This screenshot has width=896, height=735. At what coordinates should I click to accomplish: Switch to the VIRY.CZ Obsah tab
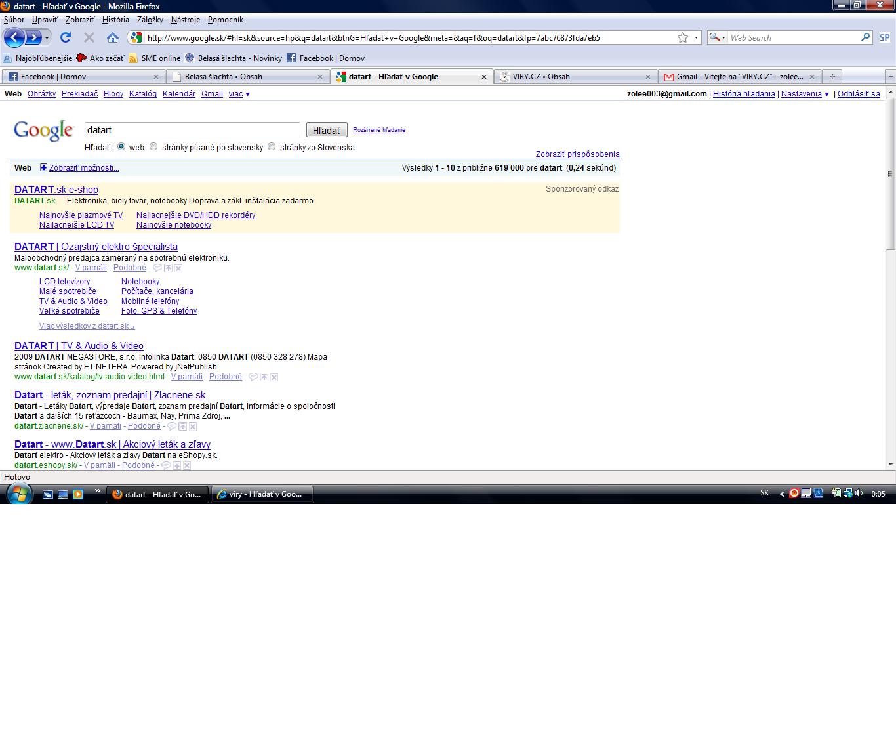pos(571,77)
